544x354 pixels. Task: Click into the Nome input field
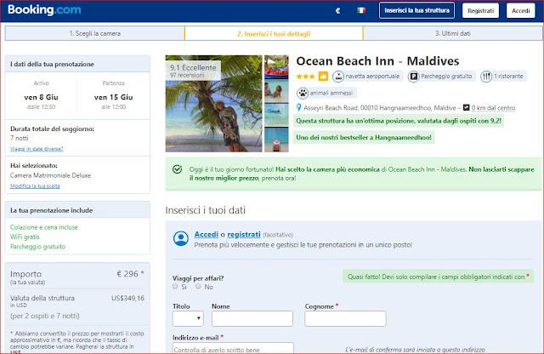pyautogui.click(x=252, y=318)
